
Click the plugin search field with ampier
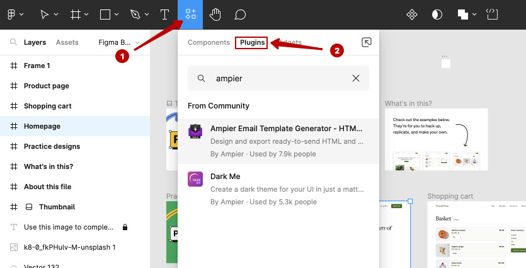(278, 78)
